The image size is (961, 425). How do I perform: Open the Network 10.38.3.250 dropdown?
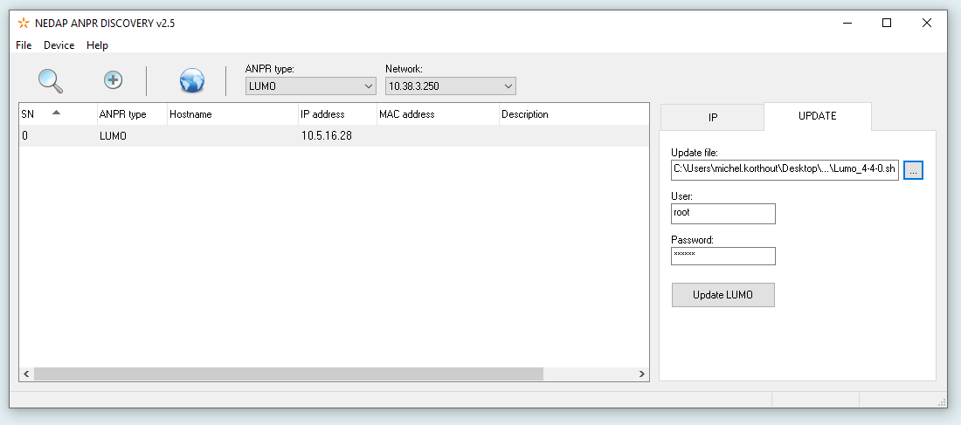click(x=451, y=86)
